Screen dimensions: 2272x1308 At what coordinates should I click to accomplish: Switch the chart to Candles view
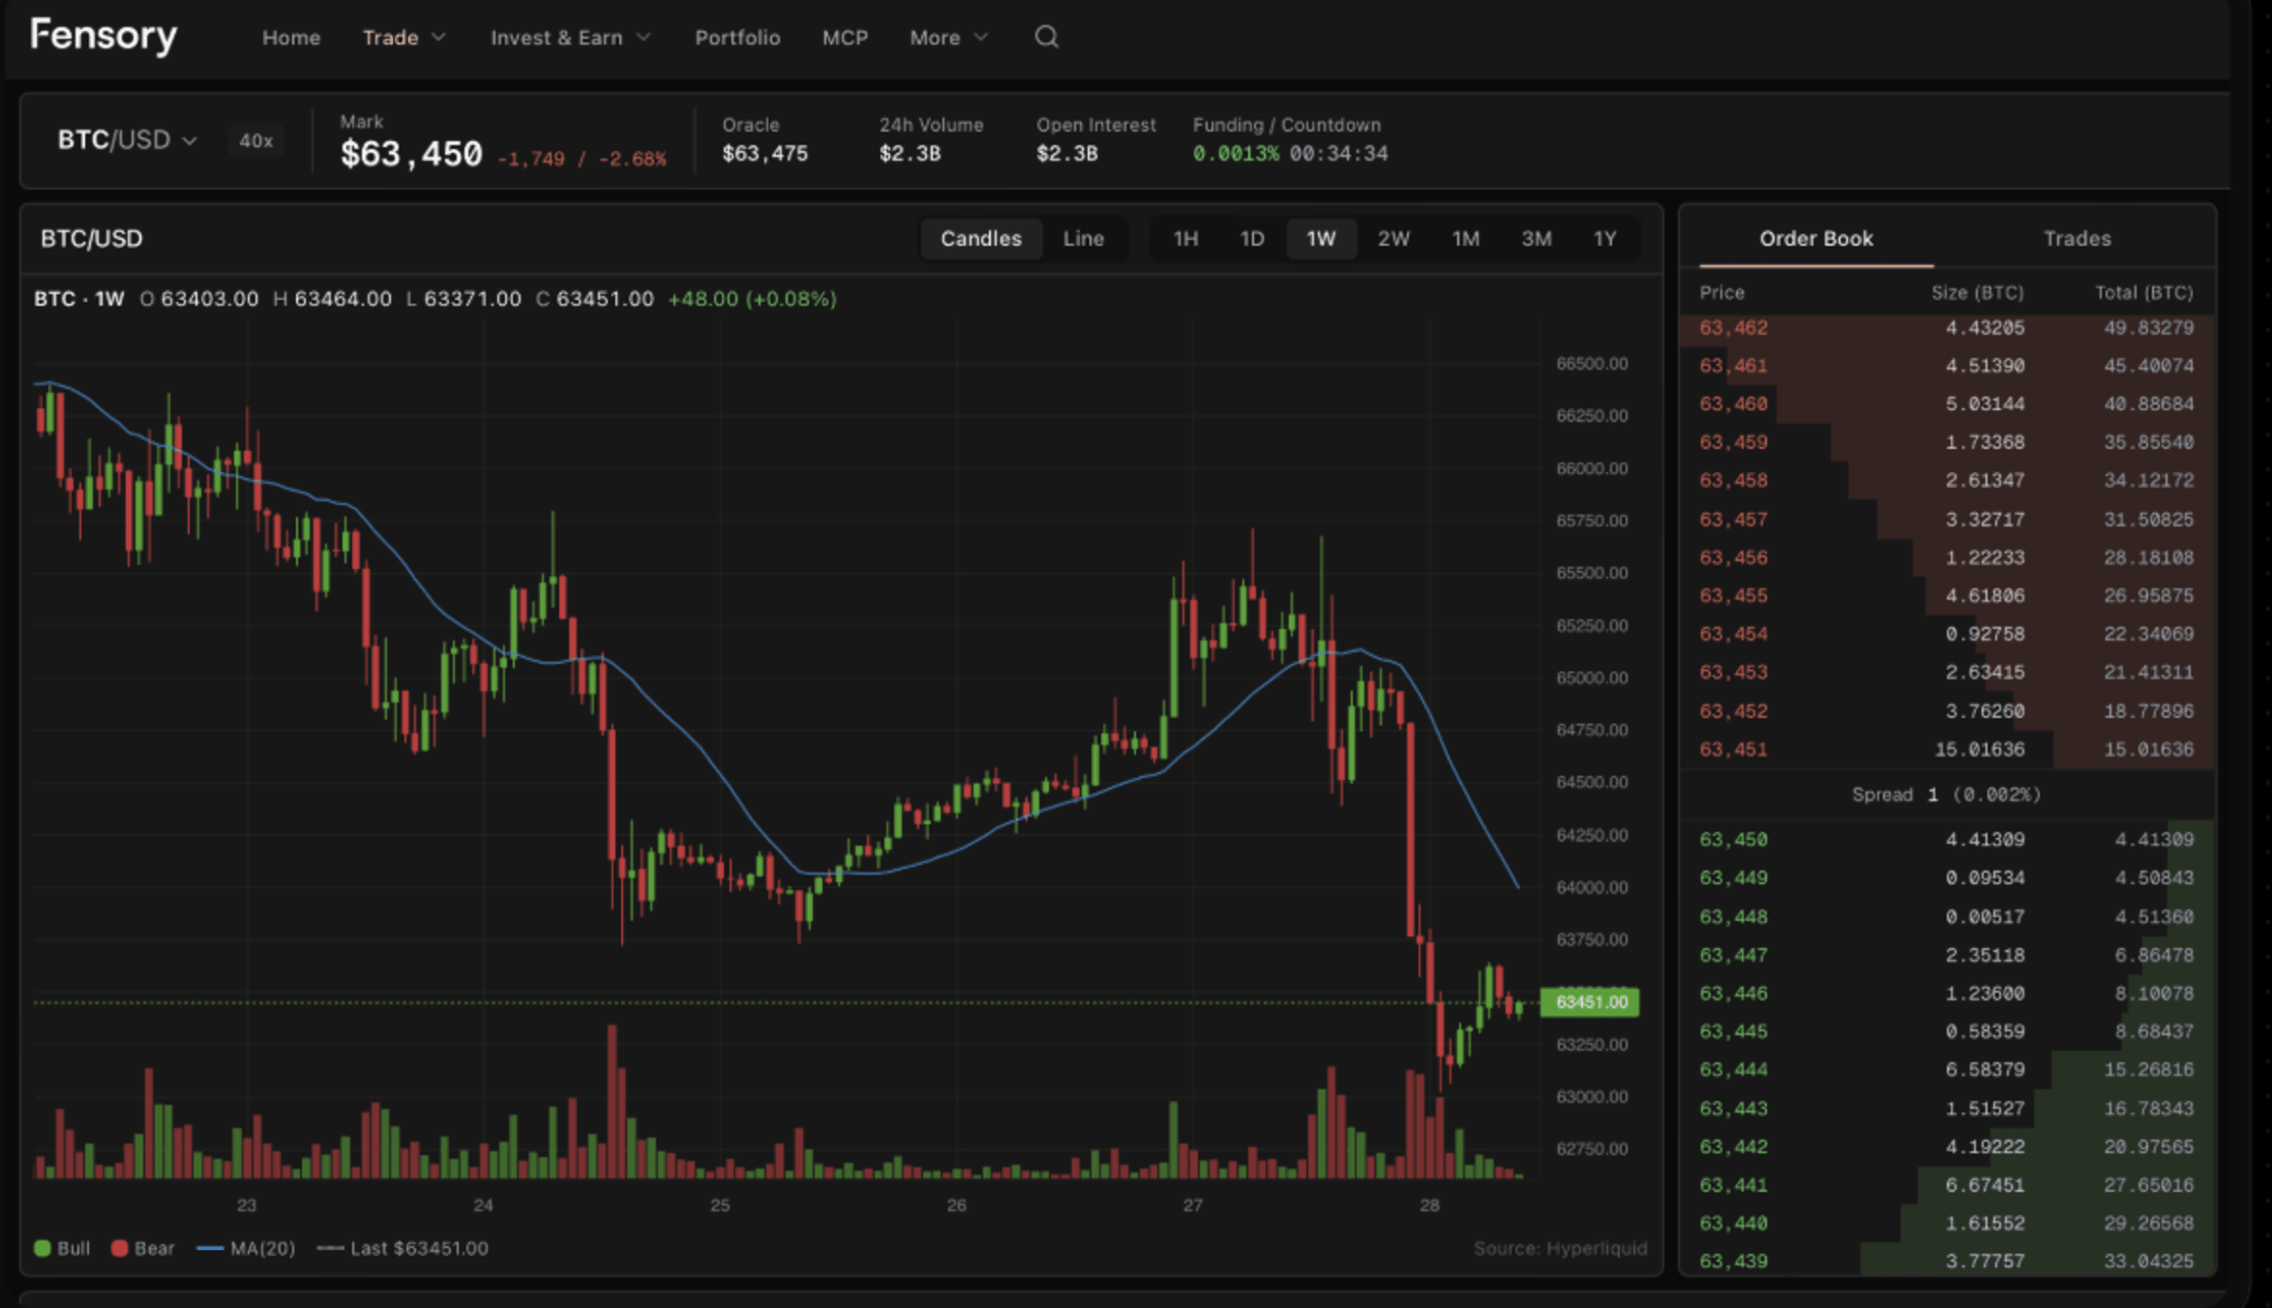[x=980, y=239]
